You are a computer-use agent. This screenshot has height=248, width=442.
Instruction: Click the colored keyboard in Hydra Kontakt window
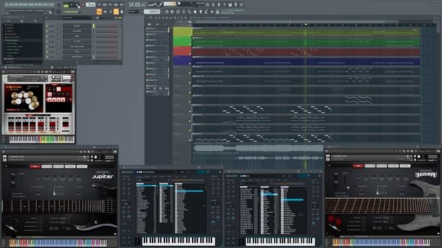point(381,242)
